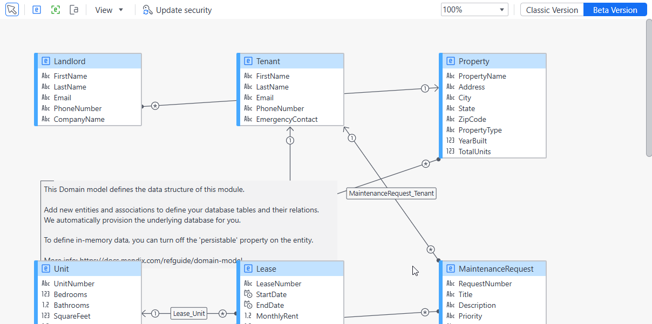This screenshot has height=324, width=652.
Task: Select the domain model annotation note
Action: pos(189,220)
